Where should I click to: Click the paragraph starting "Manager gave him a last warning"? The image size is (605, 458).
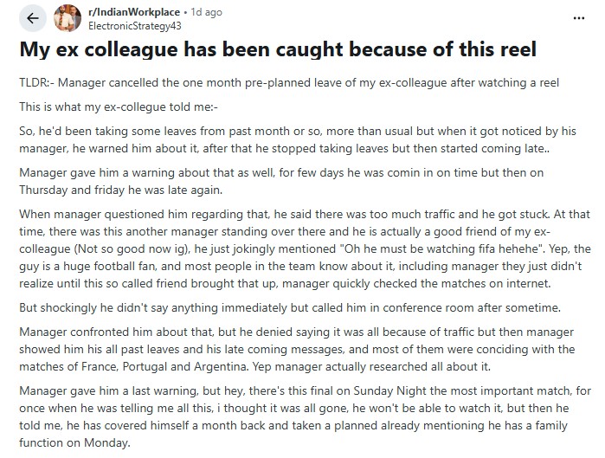tap(305, 416)
